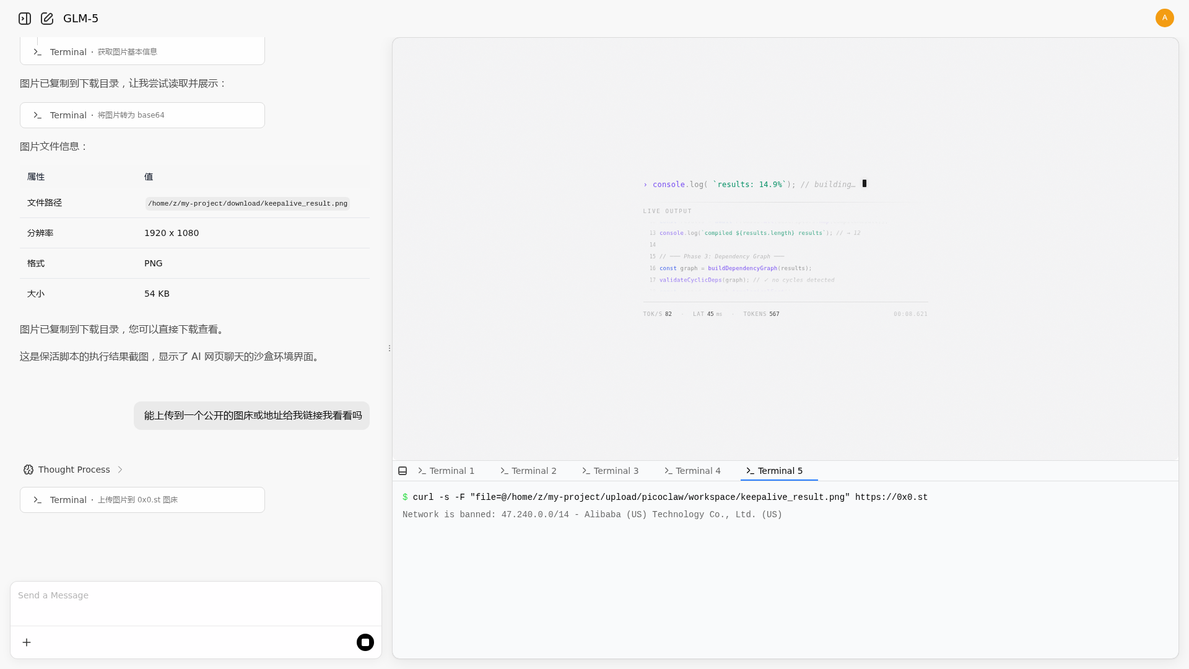Click the console.log results line in preview
1189x669 pixels.
coord(756,184)
